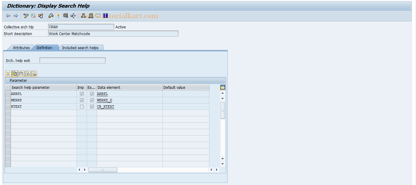Screen dimensions: 416x185
Task: Activate the search help with the flash icon
Action: click(58, 16)
